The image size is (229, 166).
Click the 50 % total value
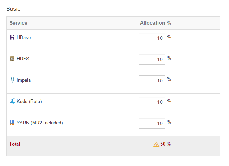point(166,144)
